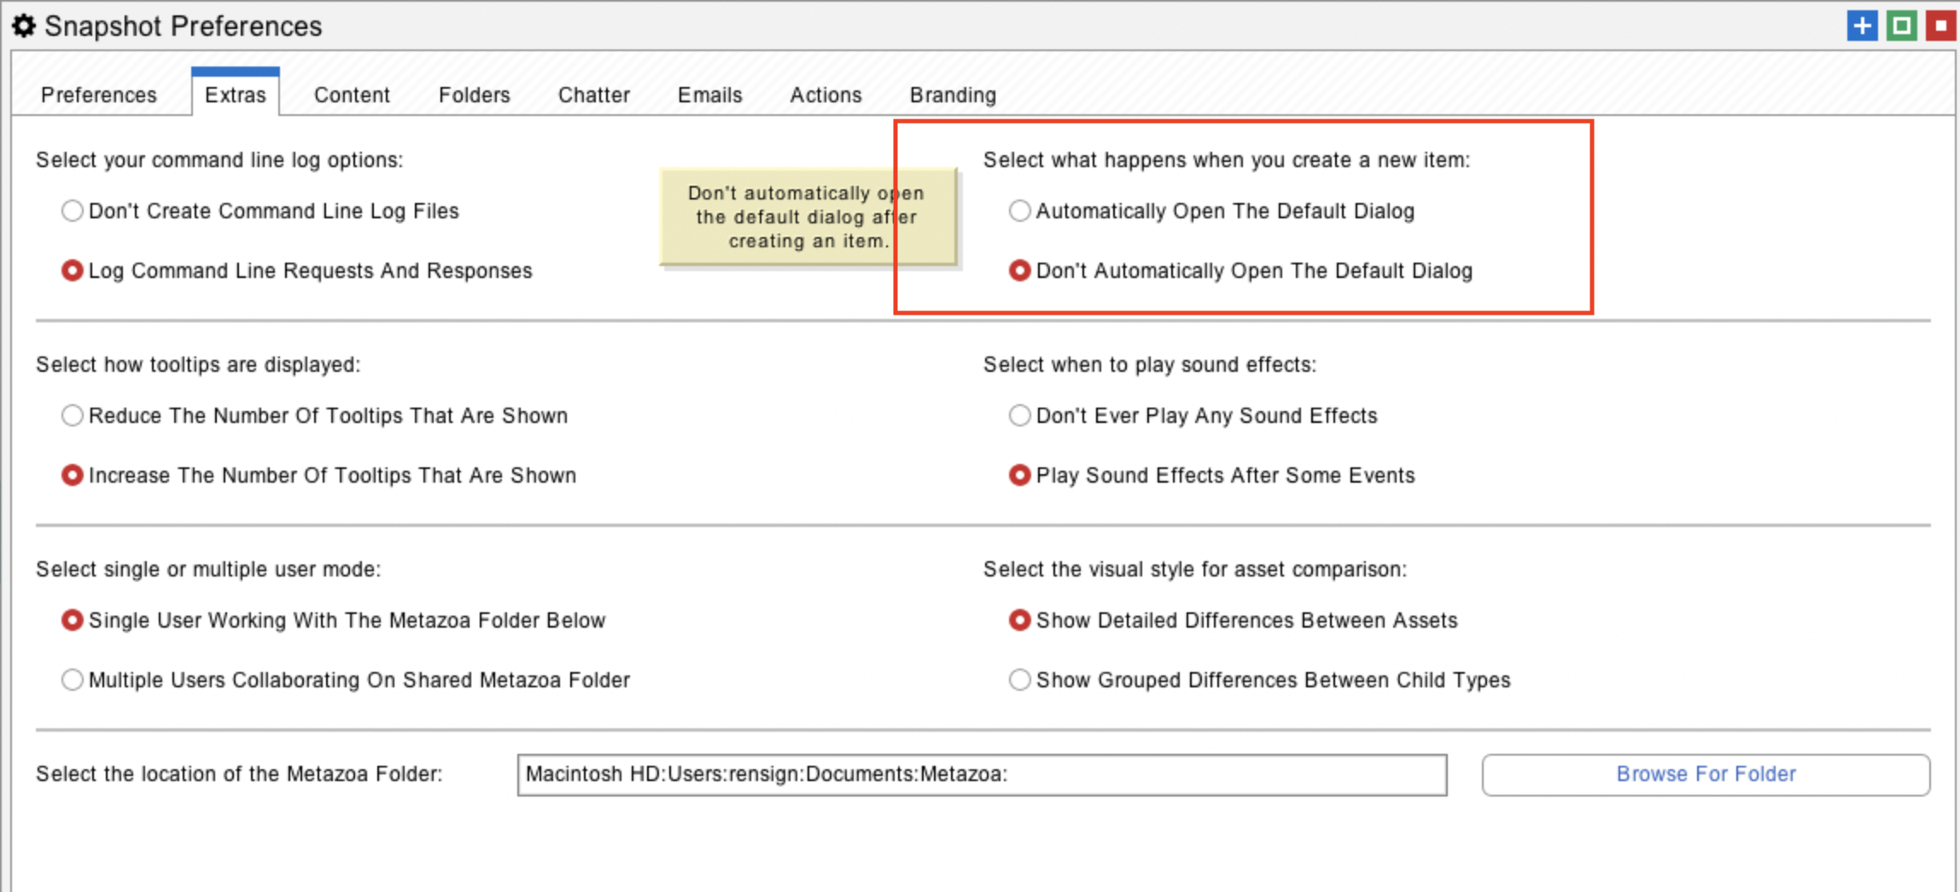Switch to the Actions tab
The width and height of the screenshot is (1960, 892).
(825, 95)
